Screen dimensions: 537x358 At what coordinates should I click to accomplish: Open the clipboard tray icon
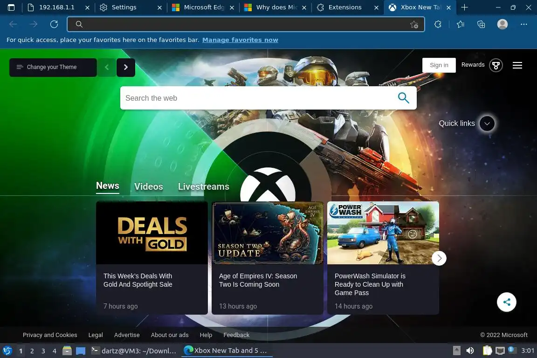coord(487,351)
